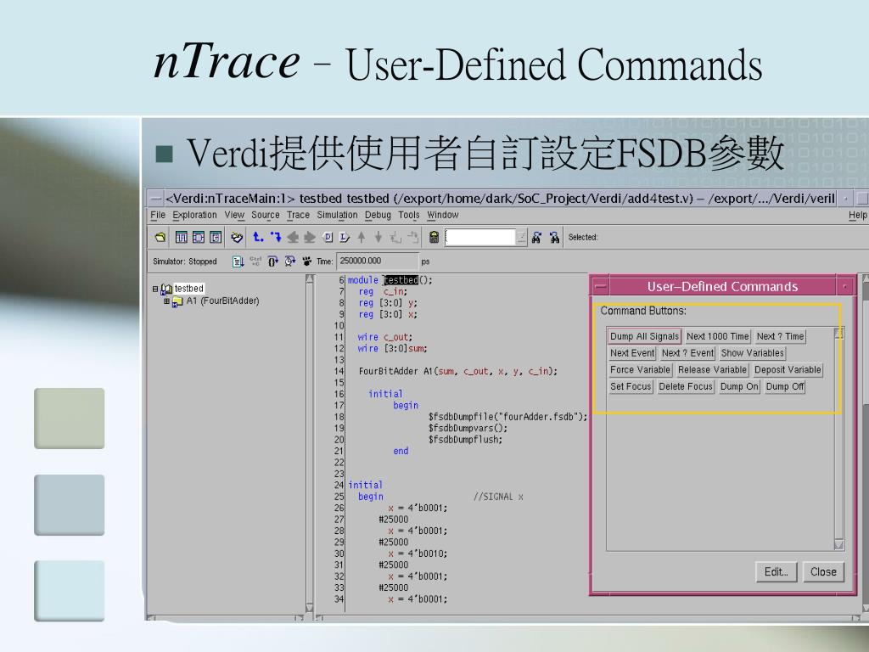Click the Dump All Signals button
This screenshot has width=869, height=652.
point(644,336)
